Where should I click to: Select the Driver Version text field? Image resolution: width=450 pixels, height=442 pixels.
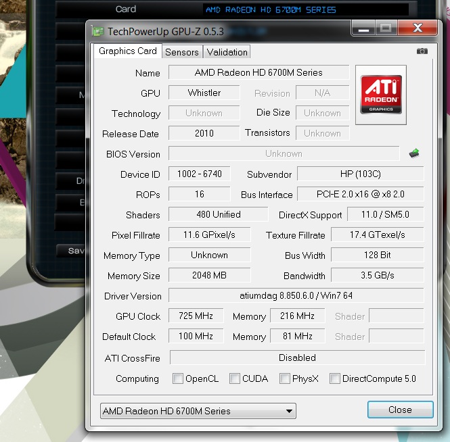click(296, 295)
